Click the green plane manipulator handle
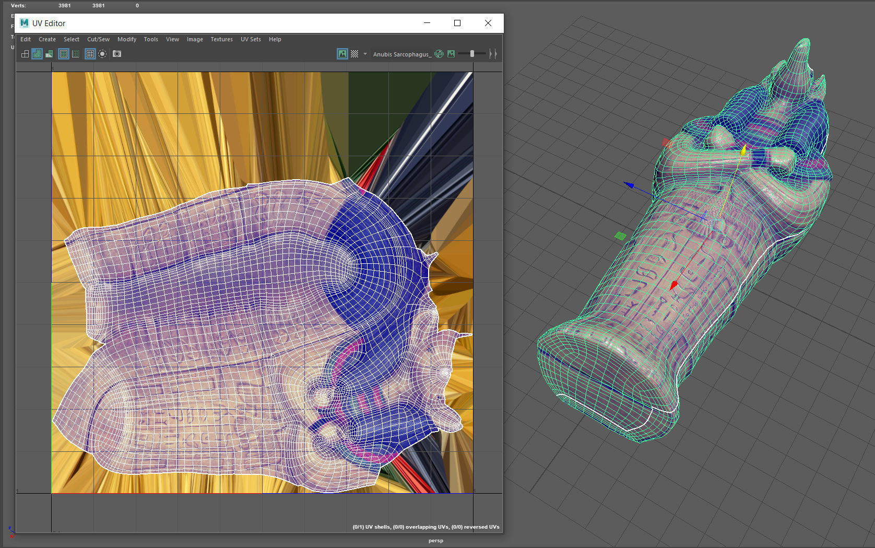Screen dimensions: 875x548 pos(620,236)
